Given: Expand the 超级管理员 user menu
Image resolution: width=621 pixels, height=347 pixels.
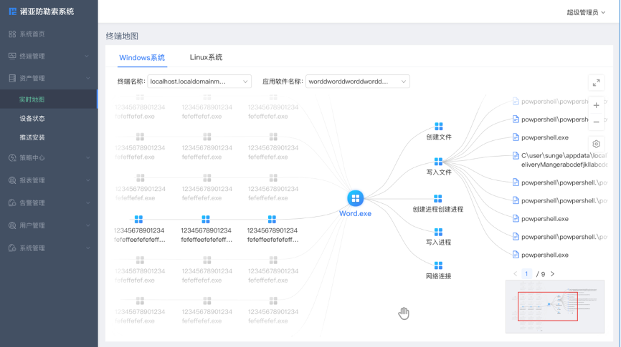Looking at the screenshot, I should point(586,12).
